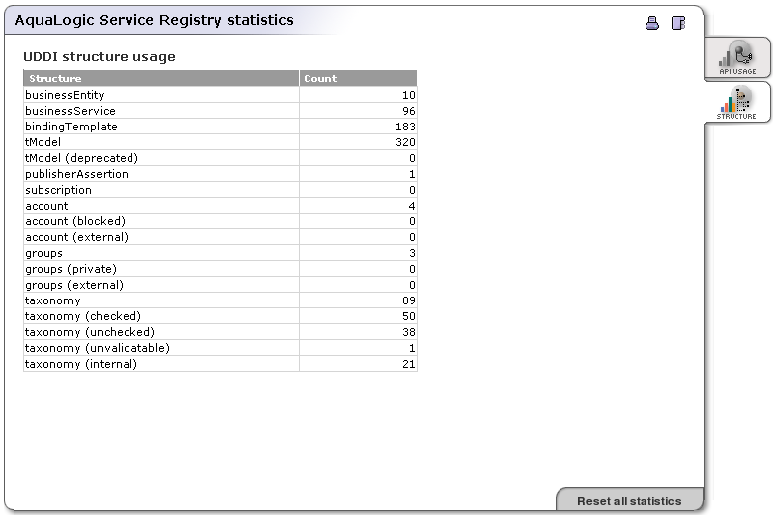Select the businessEntity row label

(64, 95)
